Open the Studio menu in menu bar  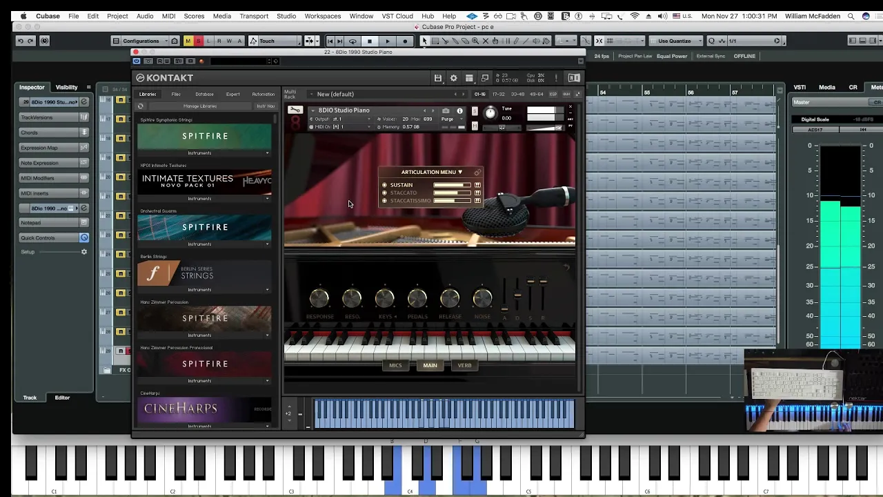click(286, 16)
